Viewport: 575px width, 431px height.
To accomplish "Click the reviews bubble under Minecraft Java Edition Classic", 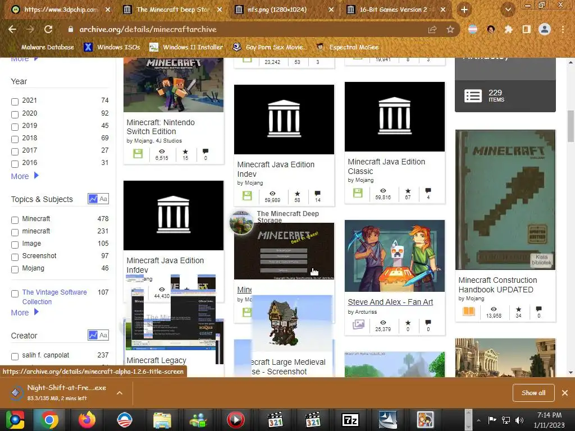I will [428, 191].
